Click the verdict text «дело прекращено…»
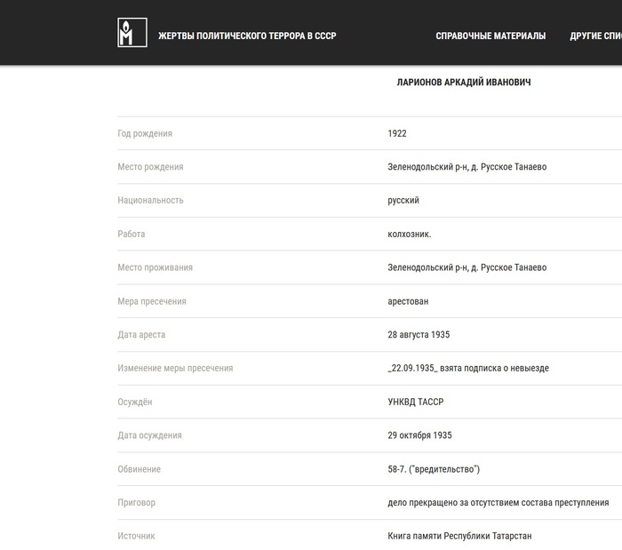This screenshot has height=550, width=622. [498, 503]
